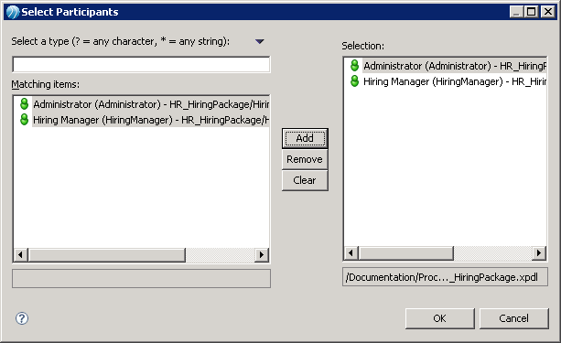Screen dimensions: 561x343
Task: Click the Select Participants title bar icon
Action: (x=13, y=12)
